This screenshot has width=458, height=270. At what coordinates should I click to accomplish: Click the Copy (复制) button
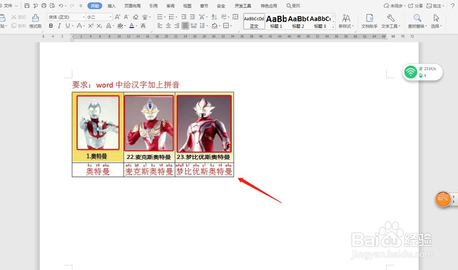point(19,26)
